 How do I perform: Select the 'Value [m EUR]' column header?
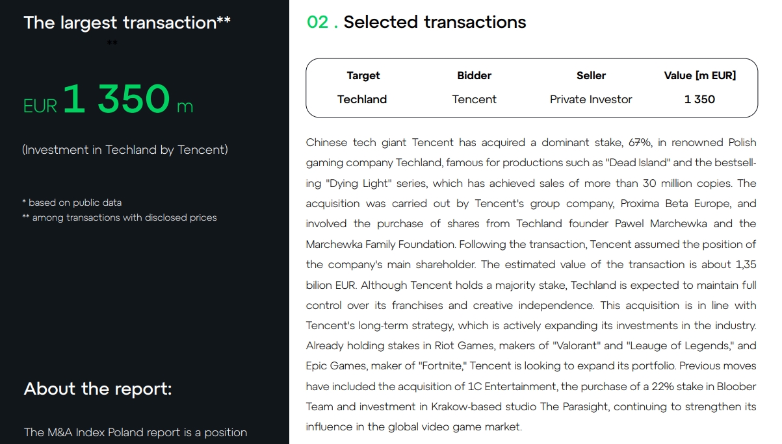tap(700, 75)
